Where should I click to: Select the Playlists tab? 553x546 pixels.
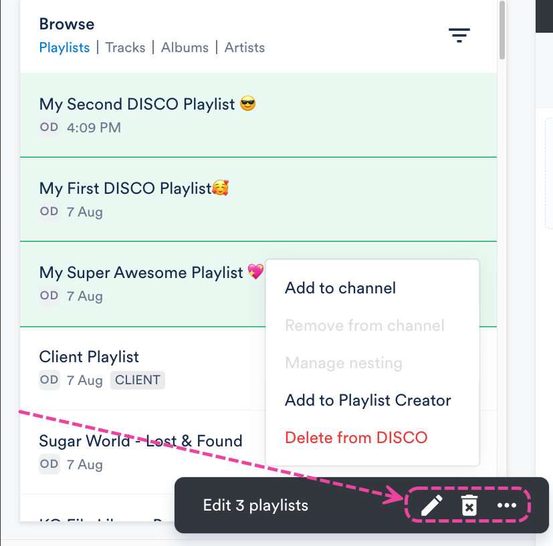click(x=65, y=47)
